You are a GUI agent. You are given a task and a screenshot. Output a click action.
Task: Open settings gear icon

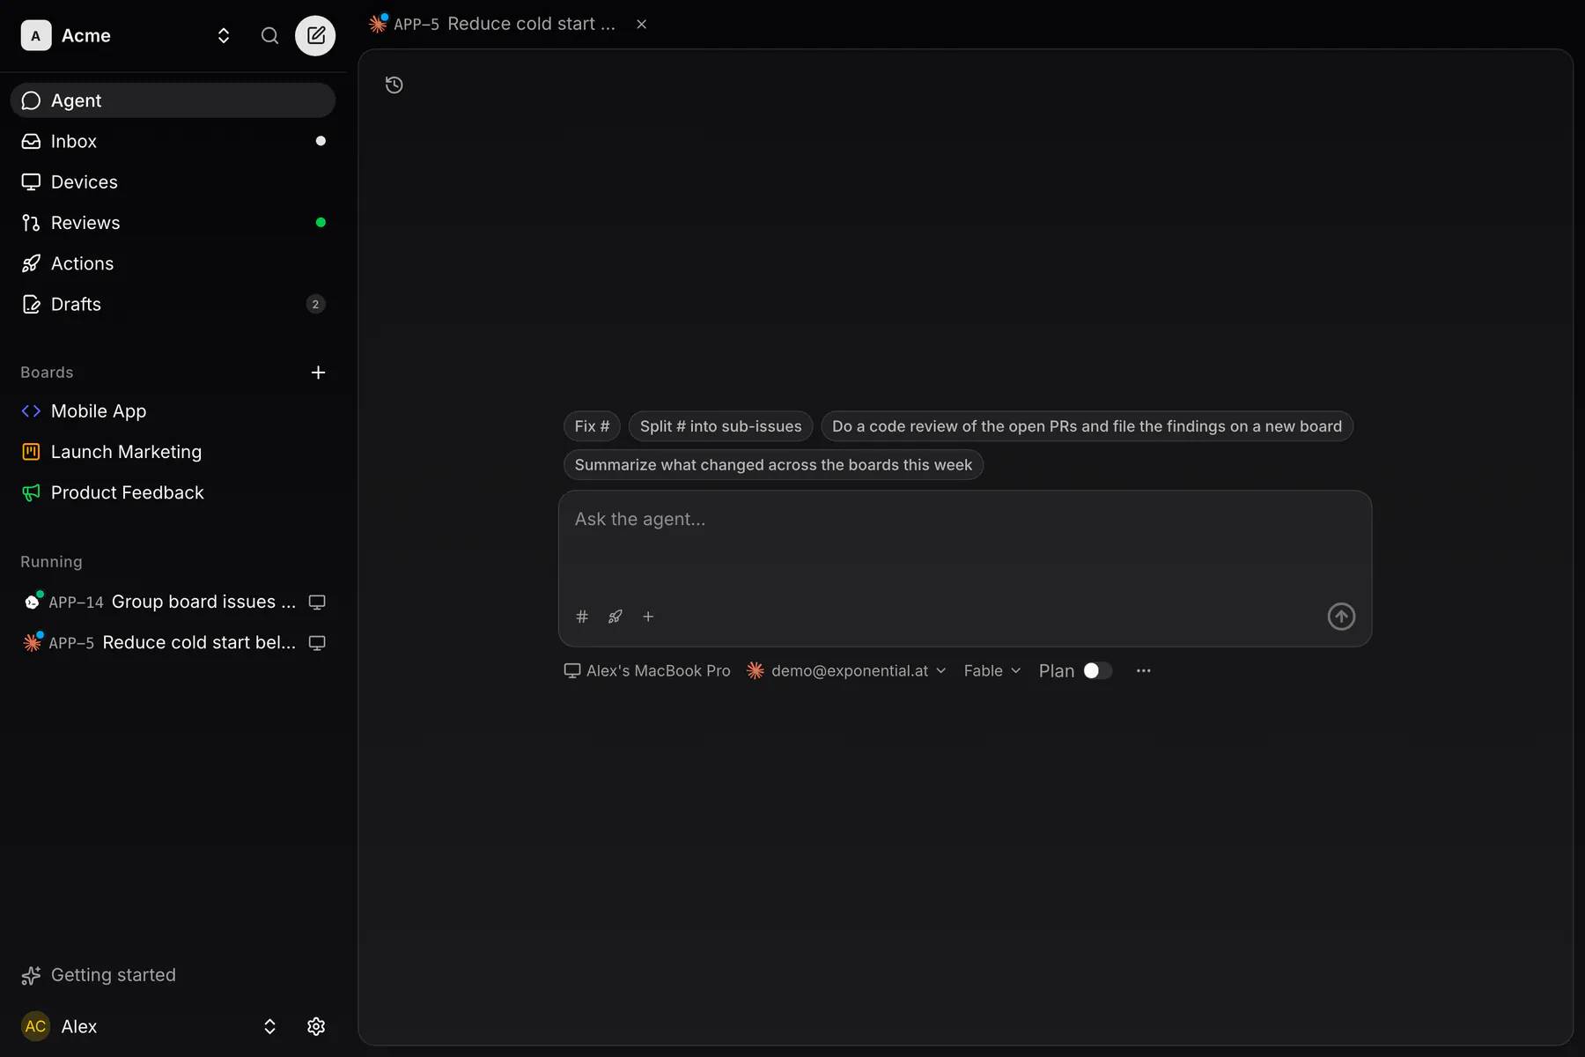coord(316,1026)
